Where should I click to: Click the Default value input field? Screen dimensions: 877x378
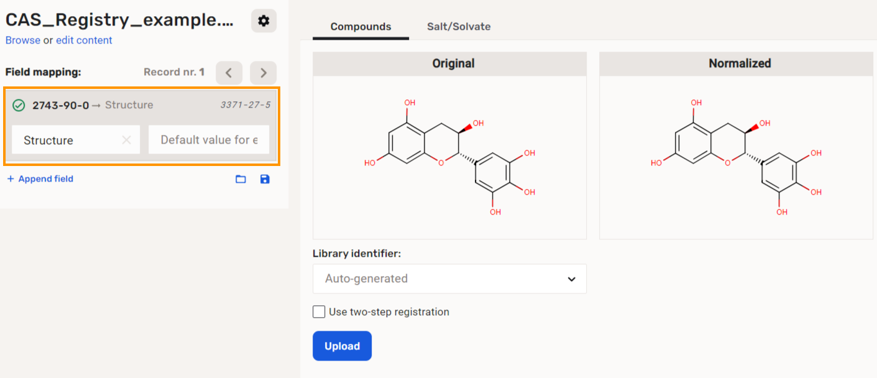(208, 141)
